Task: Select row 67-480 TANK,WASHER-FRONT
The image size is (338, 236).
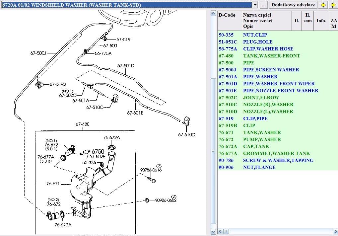Action: coord(278,56)
